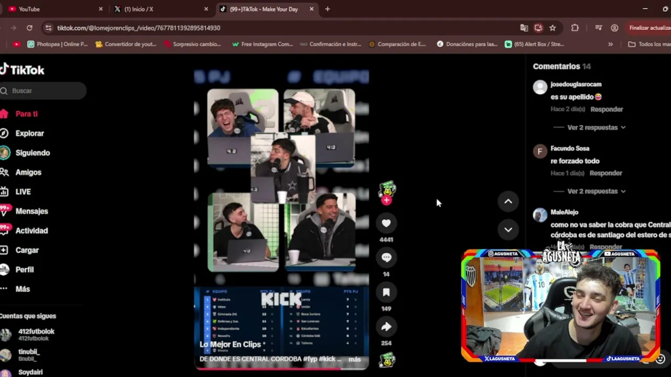
Task: Close the Inicio / X tab
Action: (x=206, y=9)
